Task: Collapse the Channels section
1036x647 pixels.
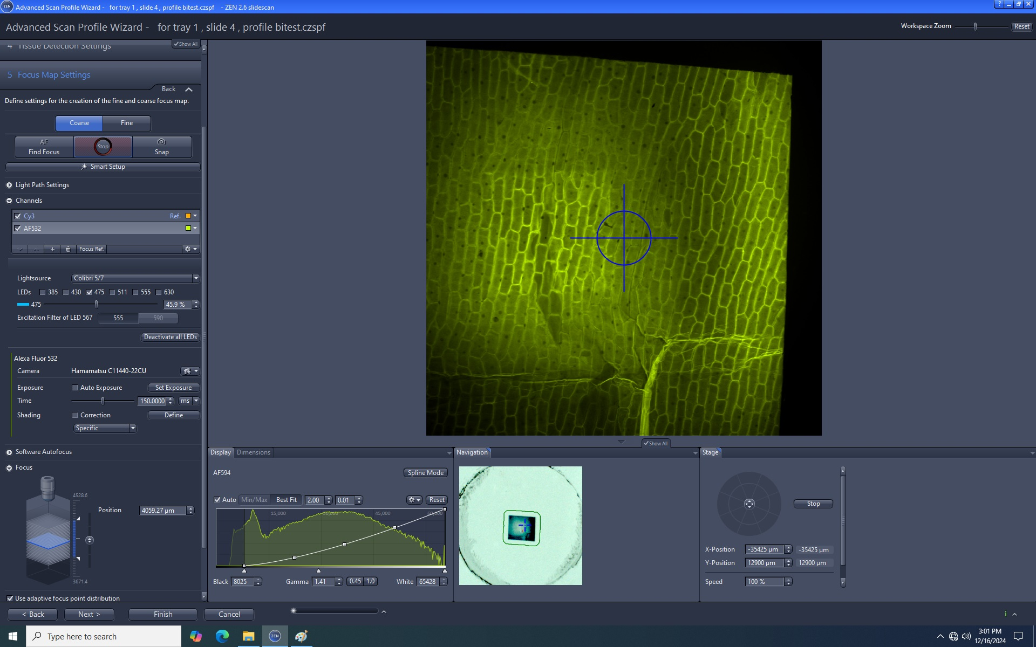Action: click(9, 201)
